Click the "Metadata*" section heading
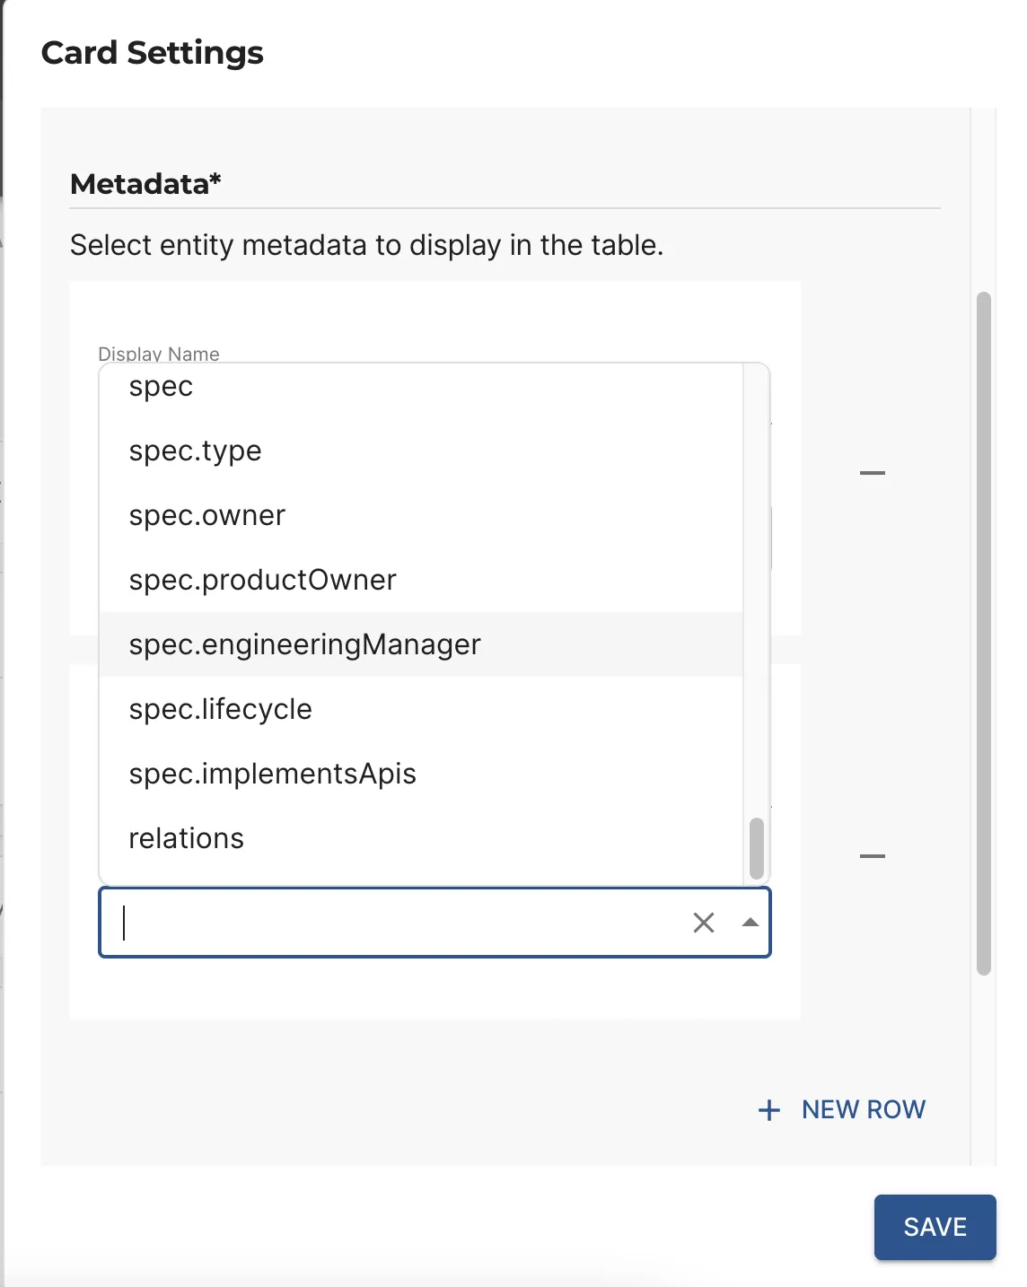The width and height of the screenshot is (1027, 1287). tap(145, 184)
